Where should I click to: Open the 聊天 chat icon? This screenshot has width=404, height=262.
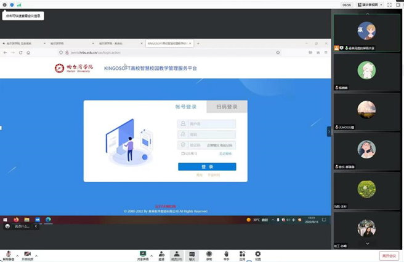pyautogui.click(x=192, y=254)
